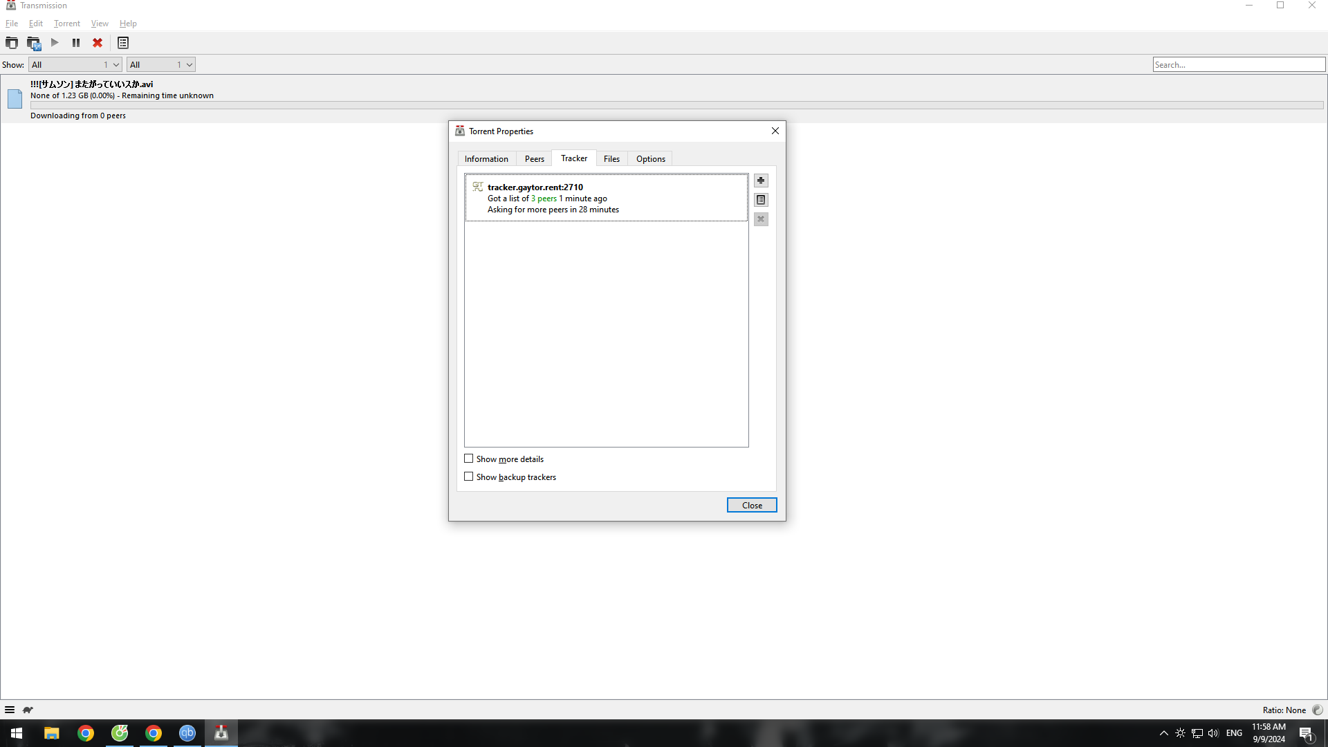The image size is (1328, 747).
Task: Toggle turtle speed-limit mode icon
Action: (x=28, y=710)
